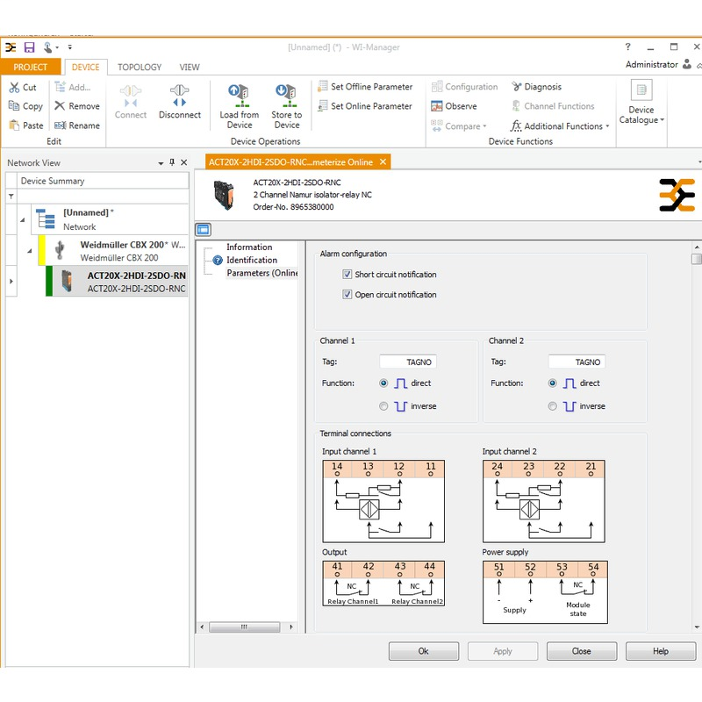Click the Ok button
The width and height of the screenshot is (702, 702).
(x=424, y=651)
